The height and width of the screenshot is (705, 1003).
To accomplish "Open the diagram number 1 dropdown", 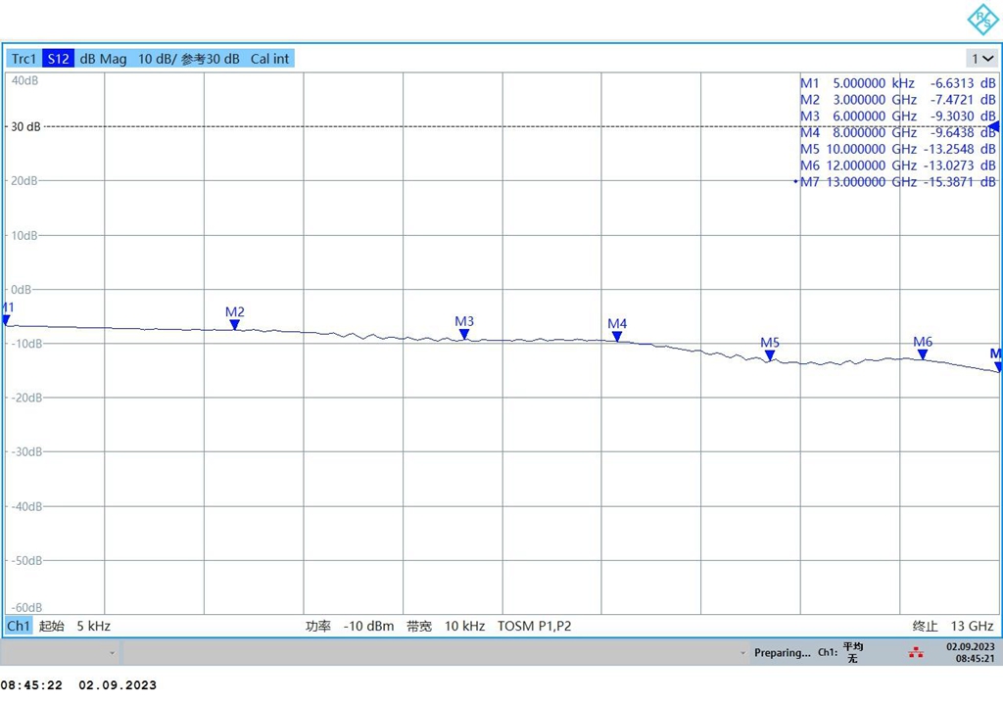I will 982,59.
